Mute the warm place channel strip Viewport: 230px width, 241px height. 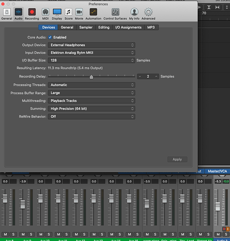click(x=147, y=234)
